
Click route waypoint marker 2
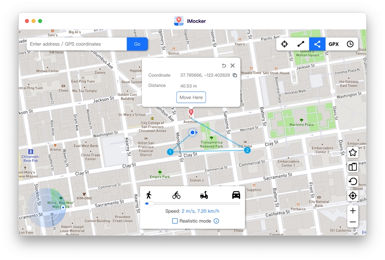coord(247,150)
